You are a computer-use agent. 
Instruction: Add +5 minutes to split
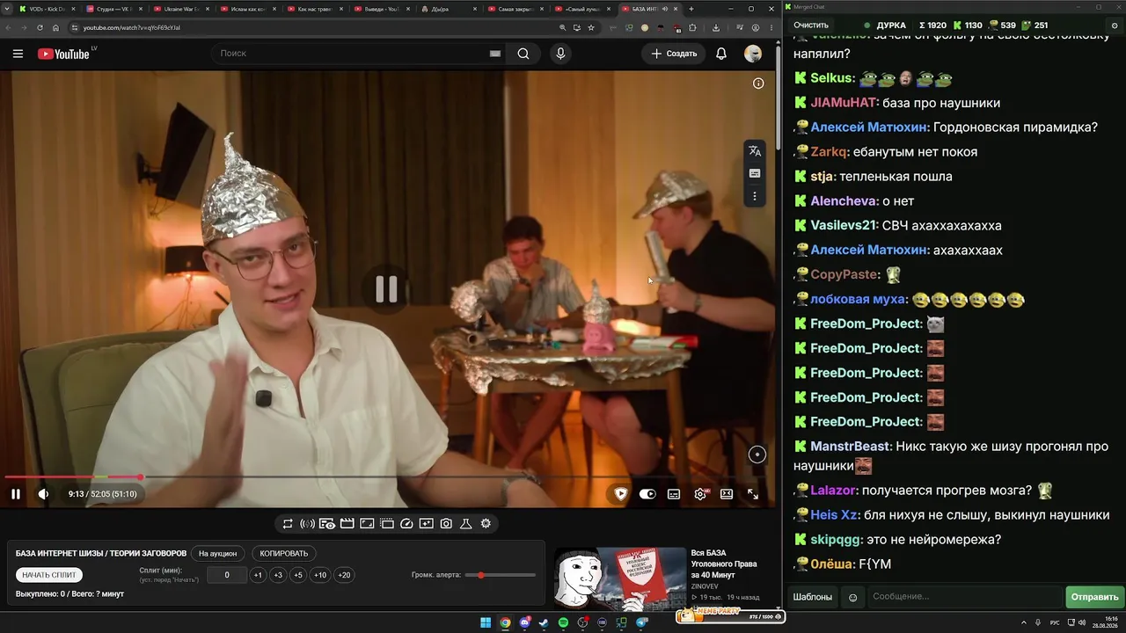(298, 575)
